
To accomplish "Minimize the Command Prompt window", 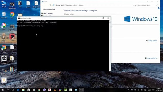I will pyautogui.click(x=98, y=18).
